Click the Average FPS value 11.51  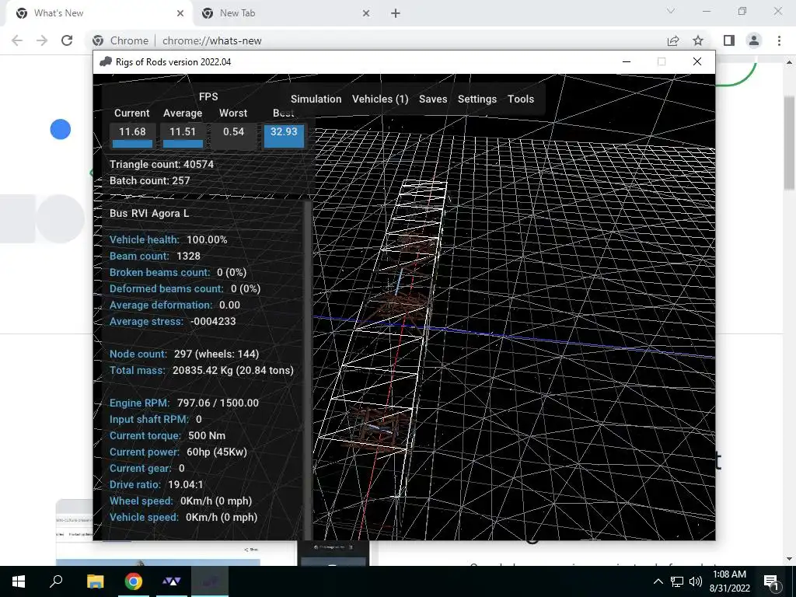[x=183, y=136]
